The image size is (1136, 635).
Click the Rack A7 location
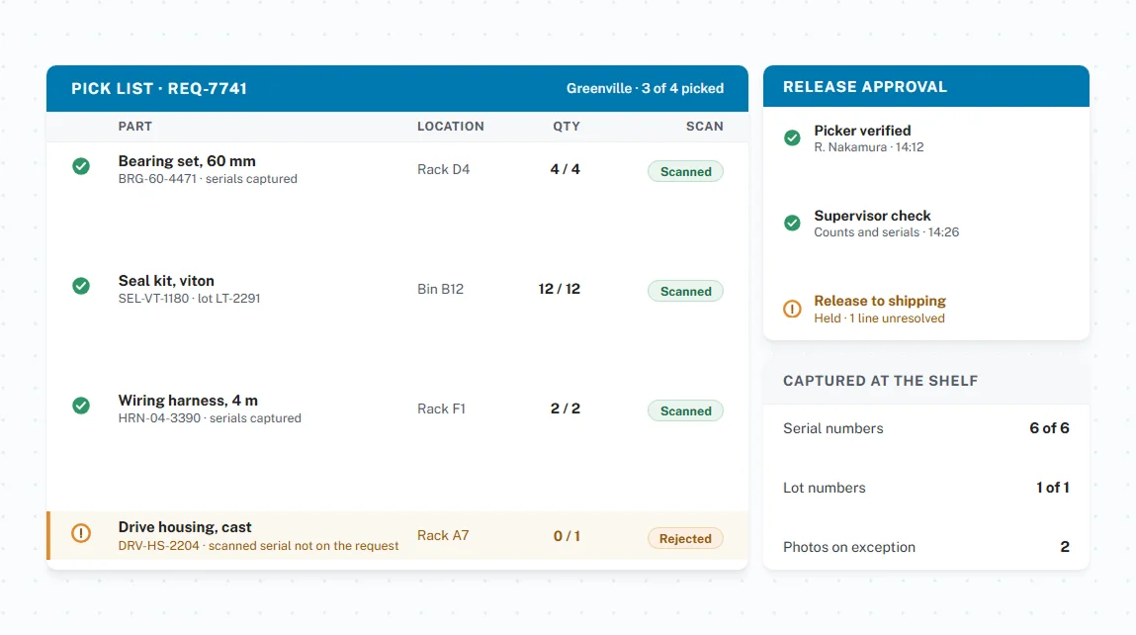pos(443,536)
